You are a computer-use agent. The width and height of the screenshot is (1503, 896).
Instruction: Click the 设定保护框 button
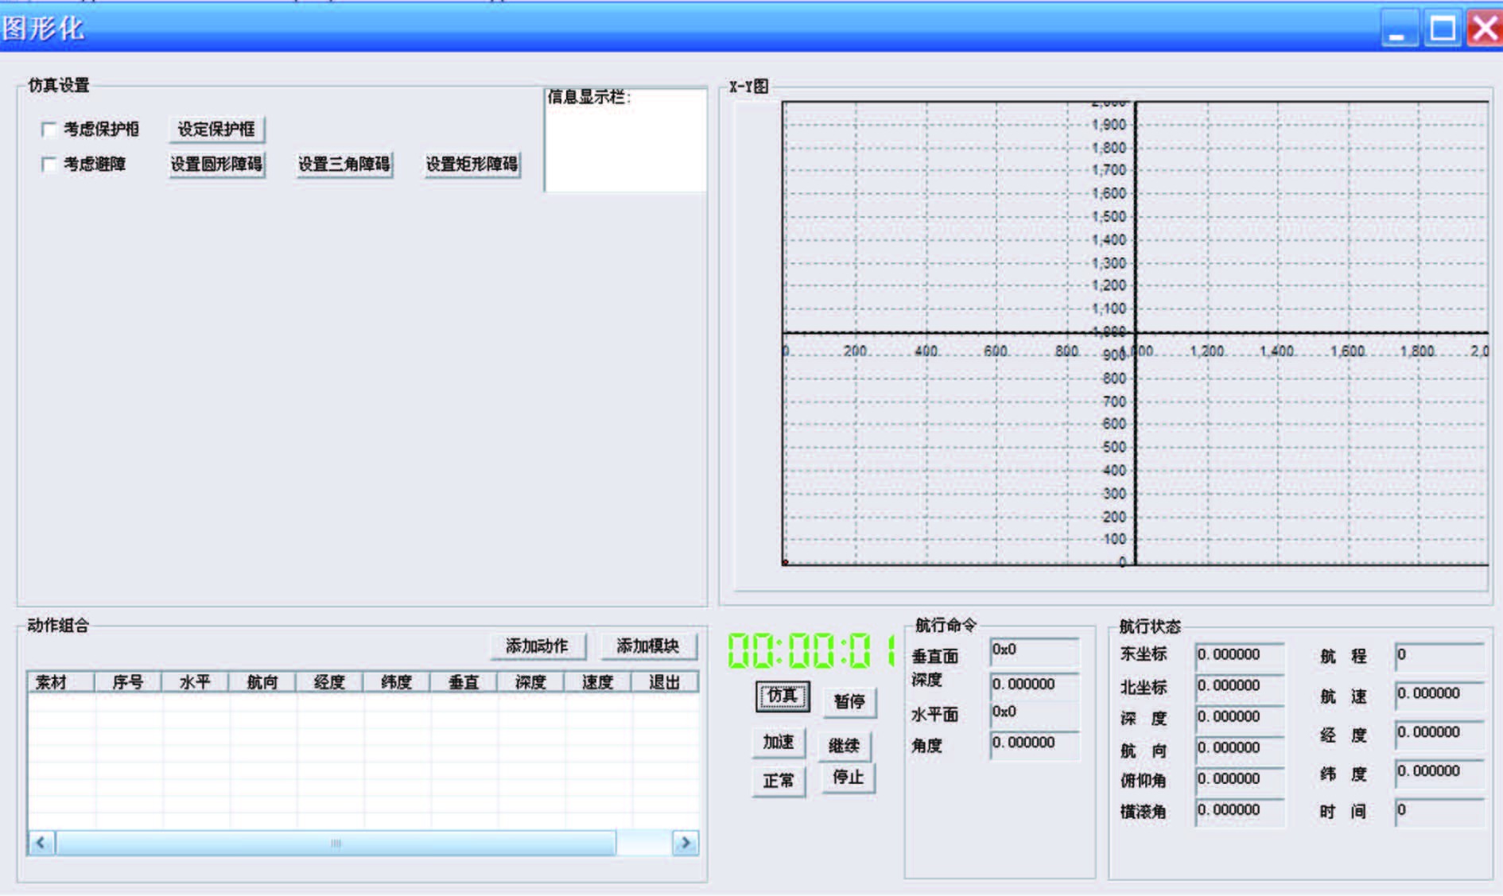[216, 129]
